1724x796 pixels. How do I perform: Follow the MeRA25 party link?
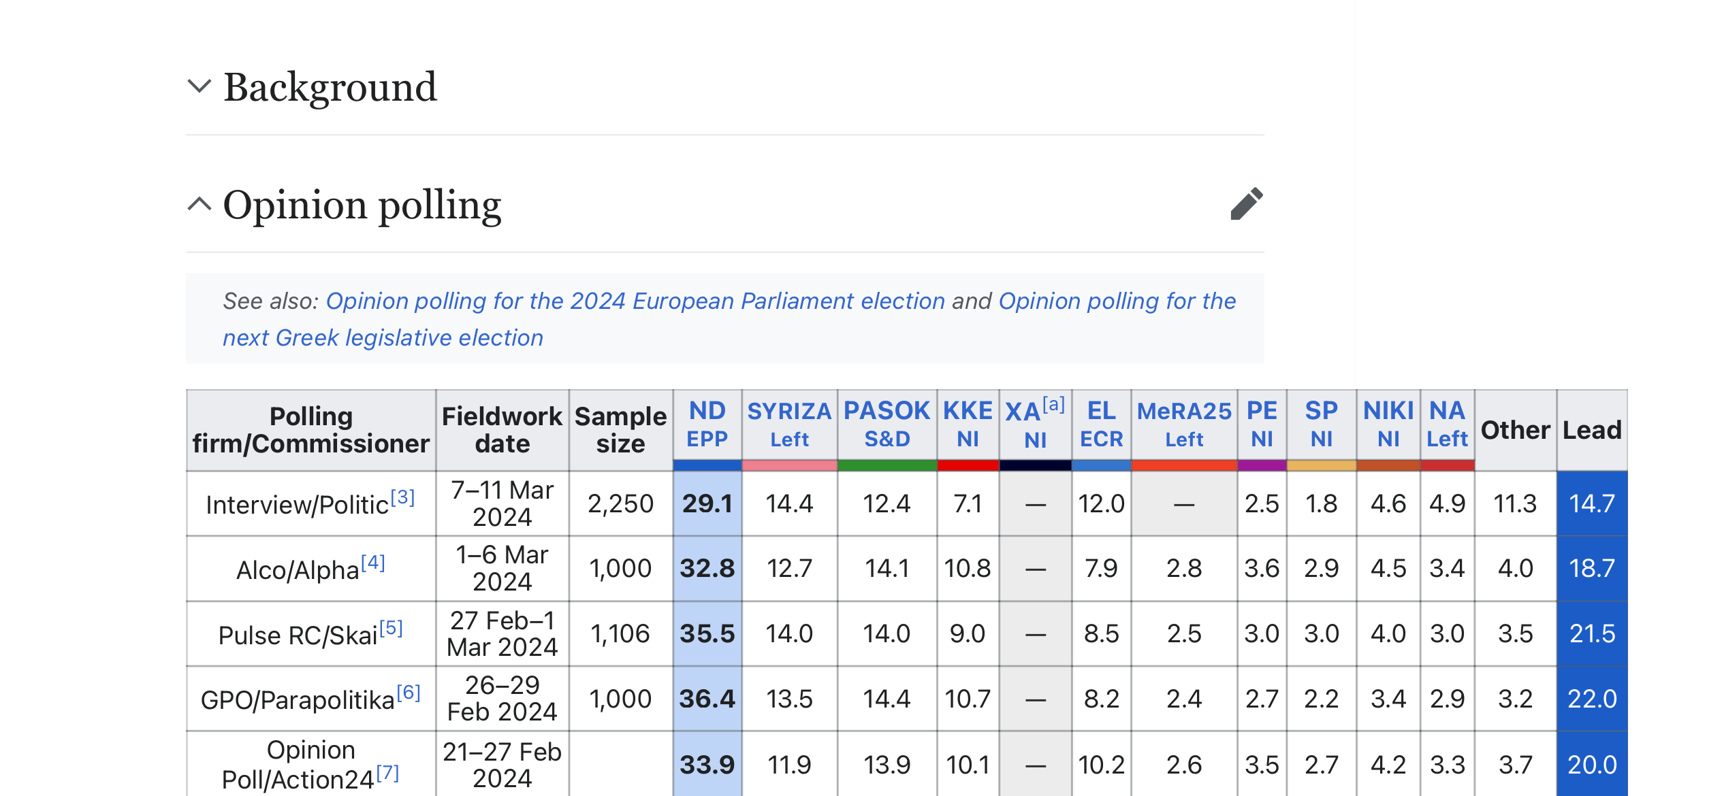1184,411
